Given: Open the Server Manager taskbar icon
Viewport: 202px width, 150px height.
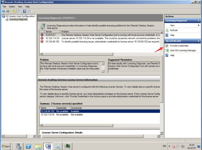Looking at the screenshot, I should [19, 146].
